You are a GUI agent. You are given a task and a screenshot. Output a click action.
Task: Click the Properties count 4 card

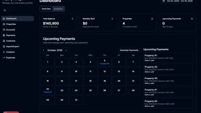pyautogui.click(x=138, y=23)
